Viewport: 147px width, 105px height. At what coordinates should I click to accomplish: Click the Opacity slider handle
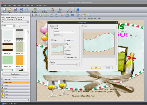77,65
